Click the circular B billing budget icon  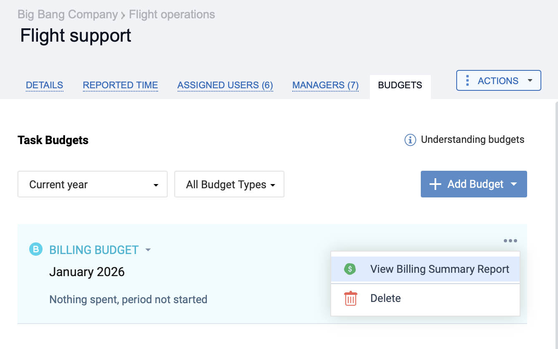[35, 249]
